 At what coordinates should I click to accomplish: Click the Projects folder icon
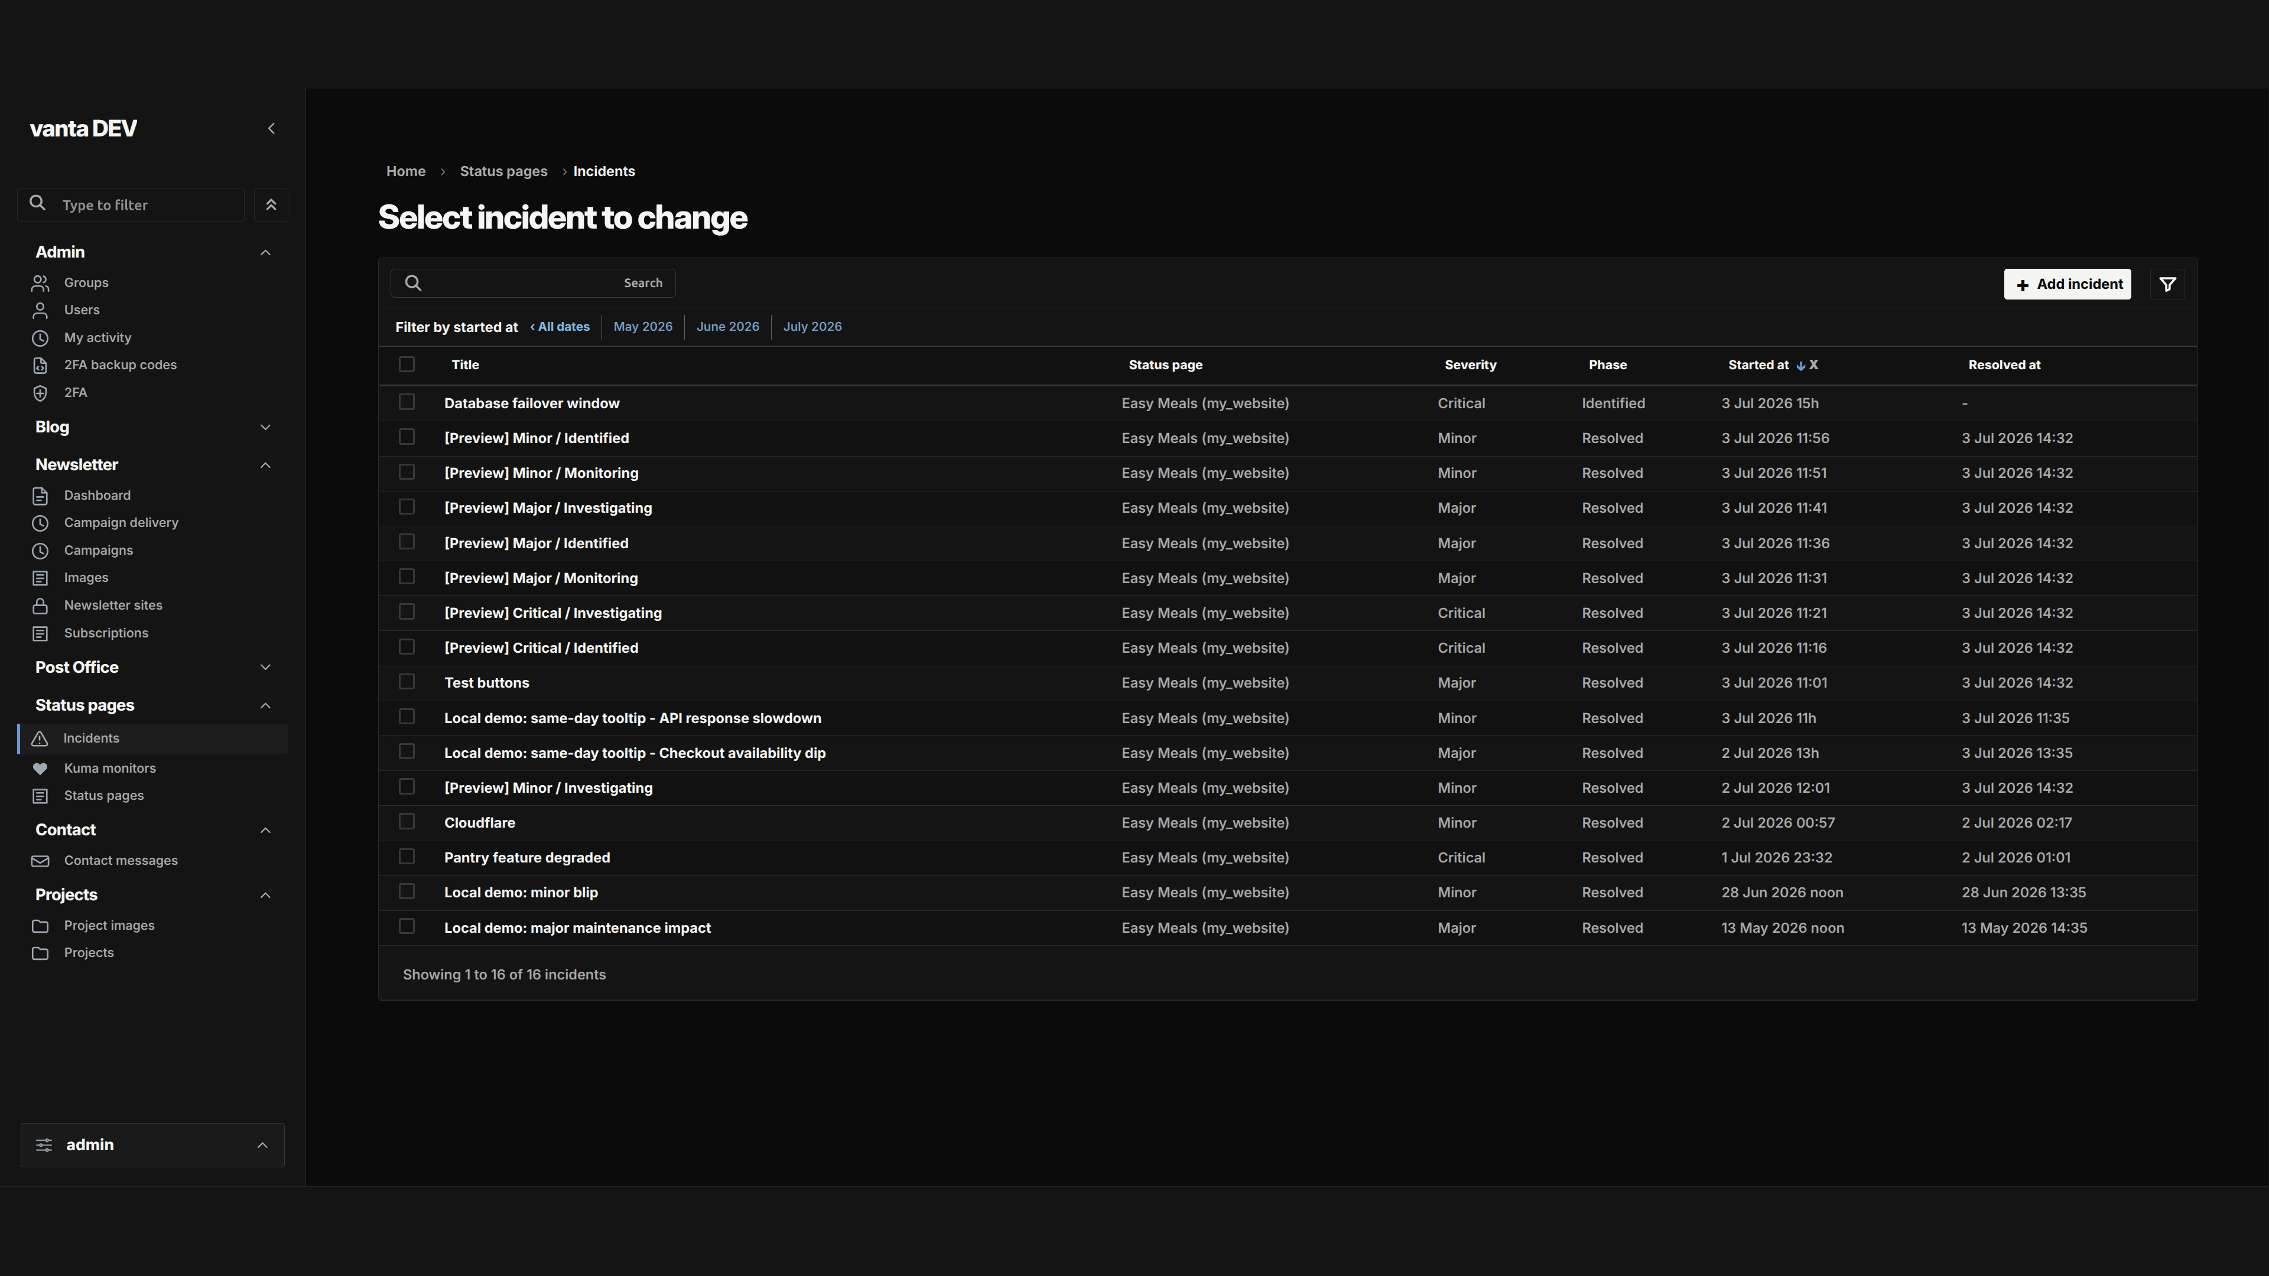pos(41,953)
